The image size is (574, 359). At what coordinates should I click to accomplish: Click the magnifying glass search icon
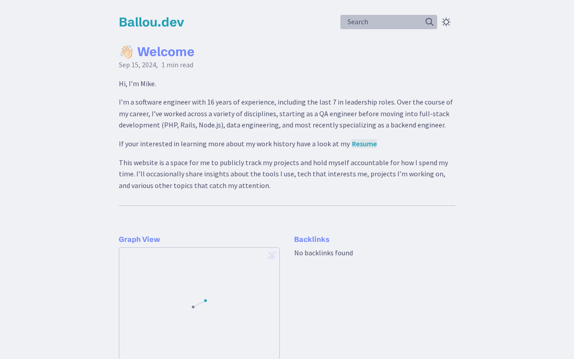tap(429, 22)
